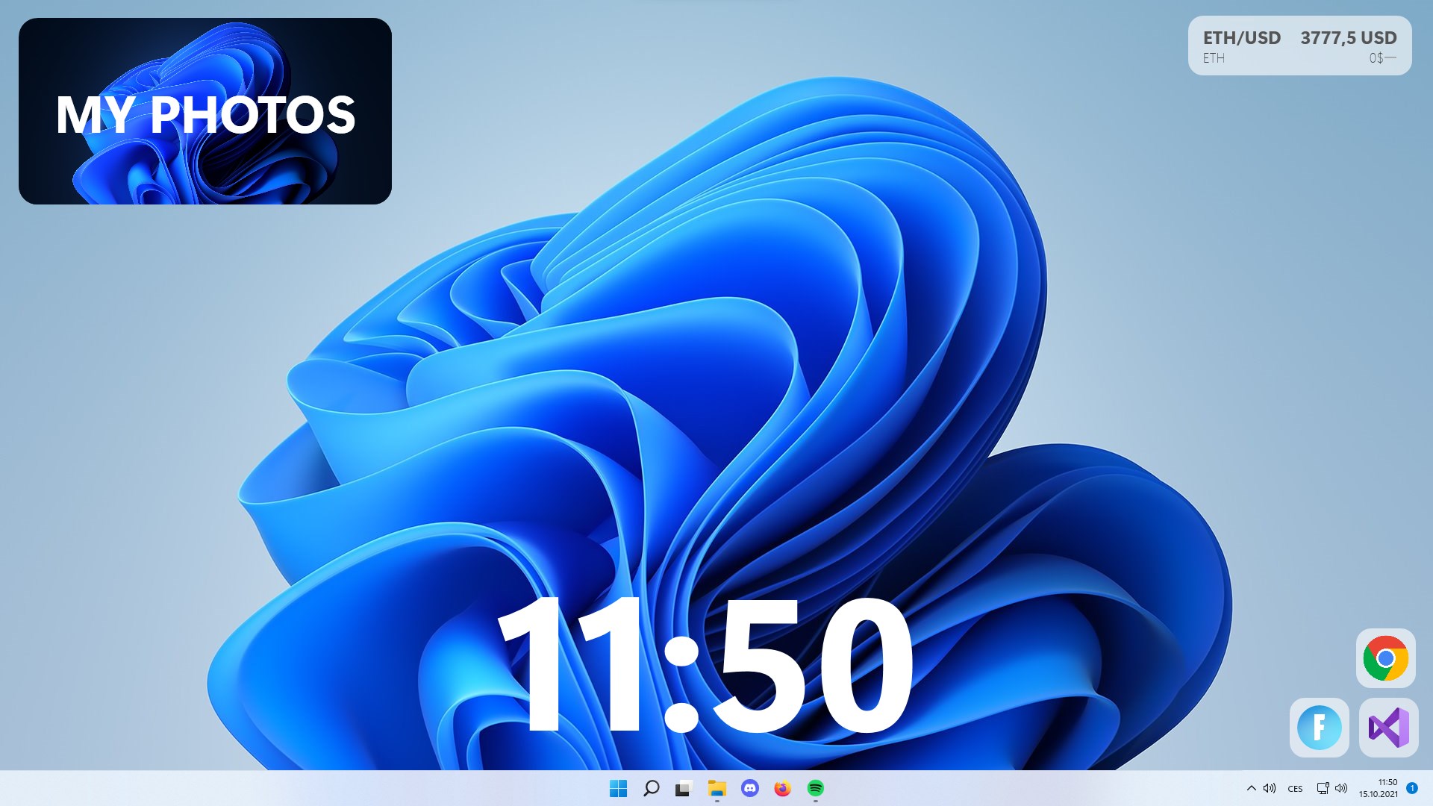Expand hidden system tray icons chevron

click(x=1251, y=788)
